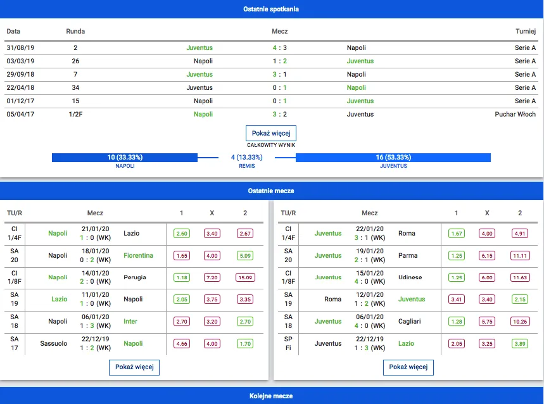Pick the 7.20 draw odds for Napoli–Perugia
The width and height of the screenshot is (544, 404).
pos(212,277)
